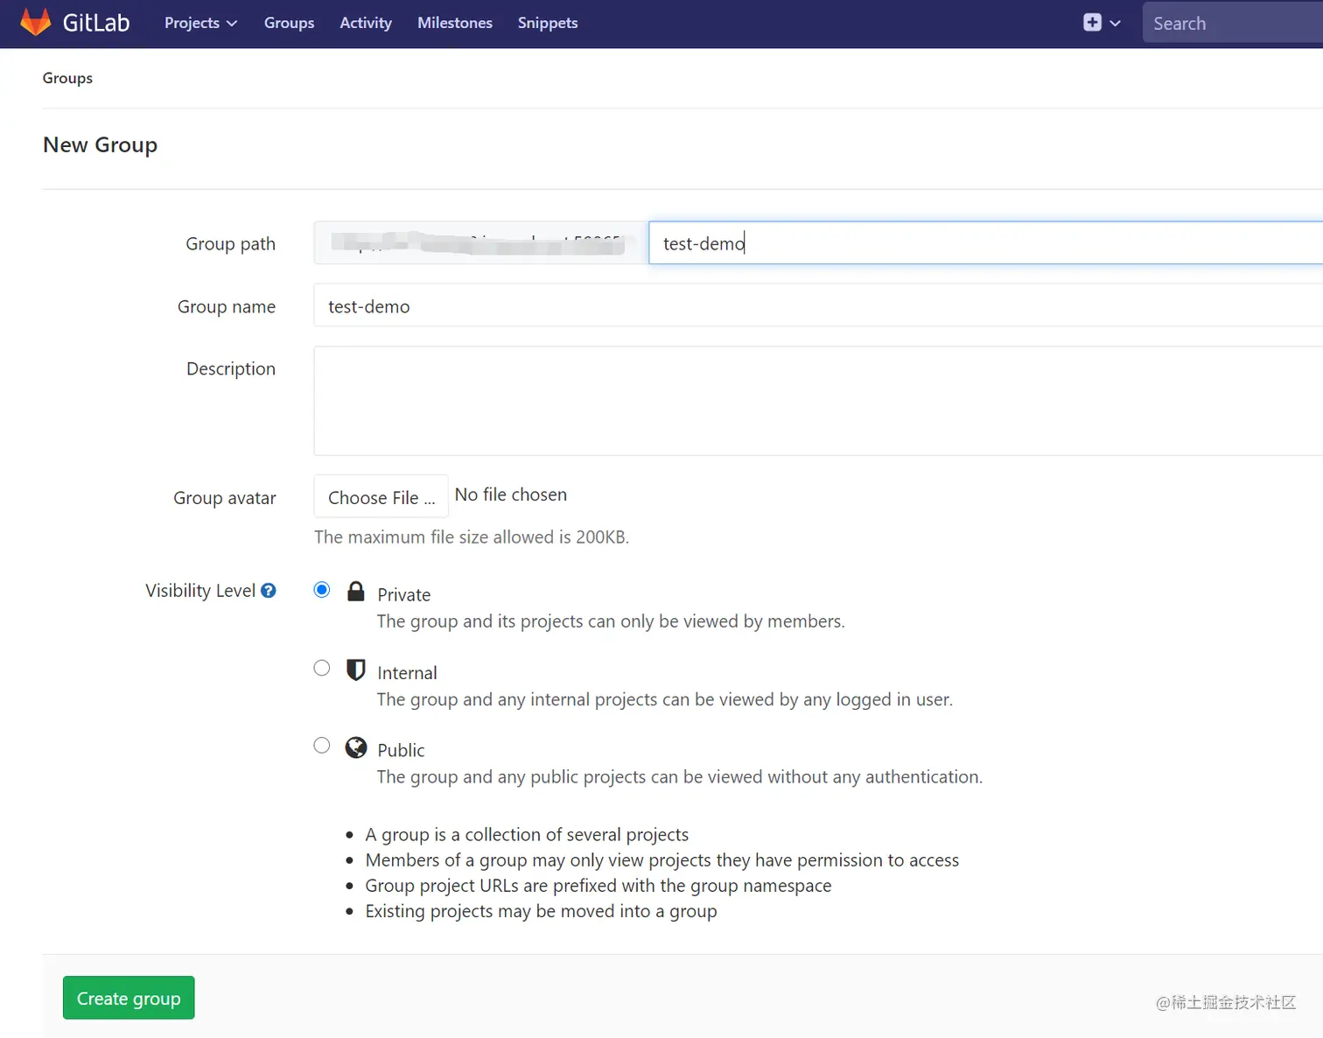Screen dimensions: 1323x1038
Task: Click the lock icon beside Private
Action: [x=355, y=592]
